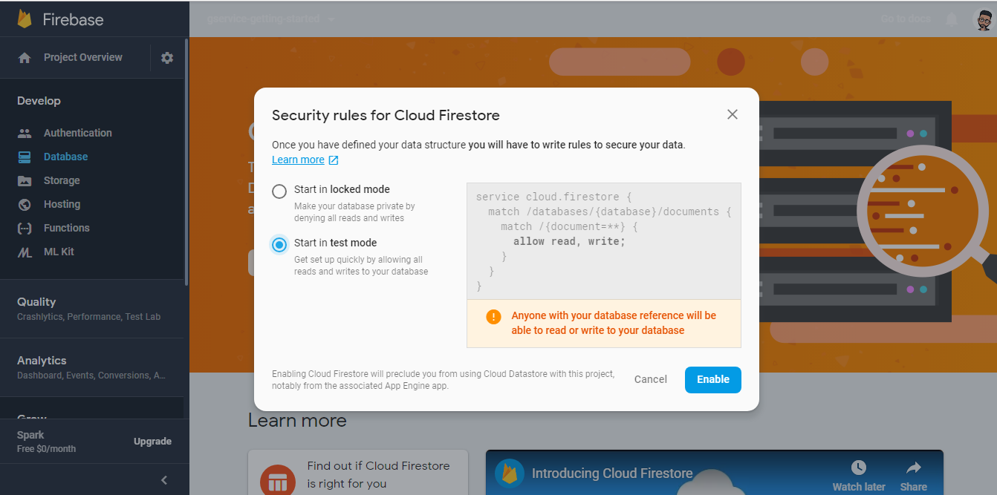997x495 pixels.
Task: Click the Authentication people icon
Action: tap(25, 134)
